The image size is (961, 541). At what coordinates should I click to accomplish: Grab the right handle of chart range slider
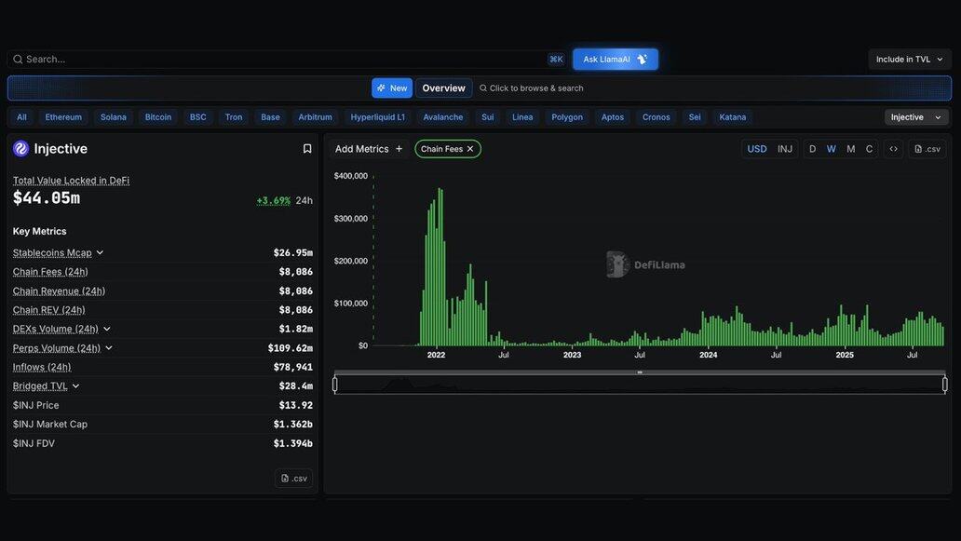[x=945, y=385]
